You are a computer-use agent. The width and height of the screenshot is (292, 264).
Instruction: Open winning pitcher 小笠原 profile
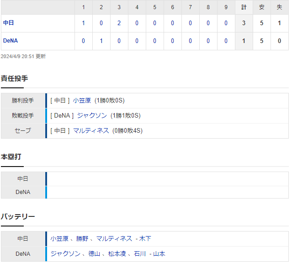pos(82,101)
